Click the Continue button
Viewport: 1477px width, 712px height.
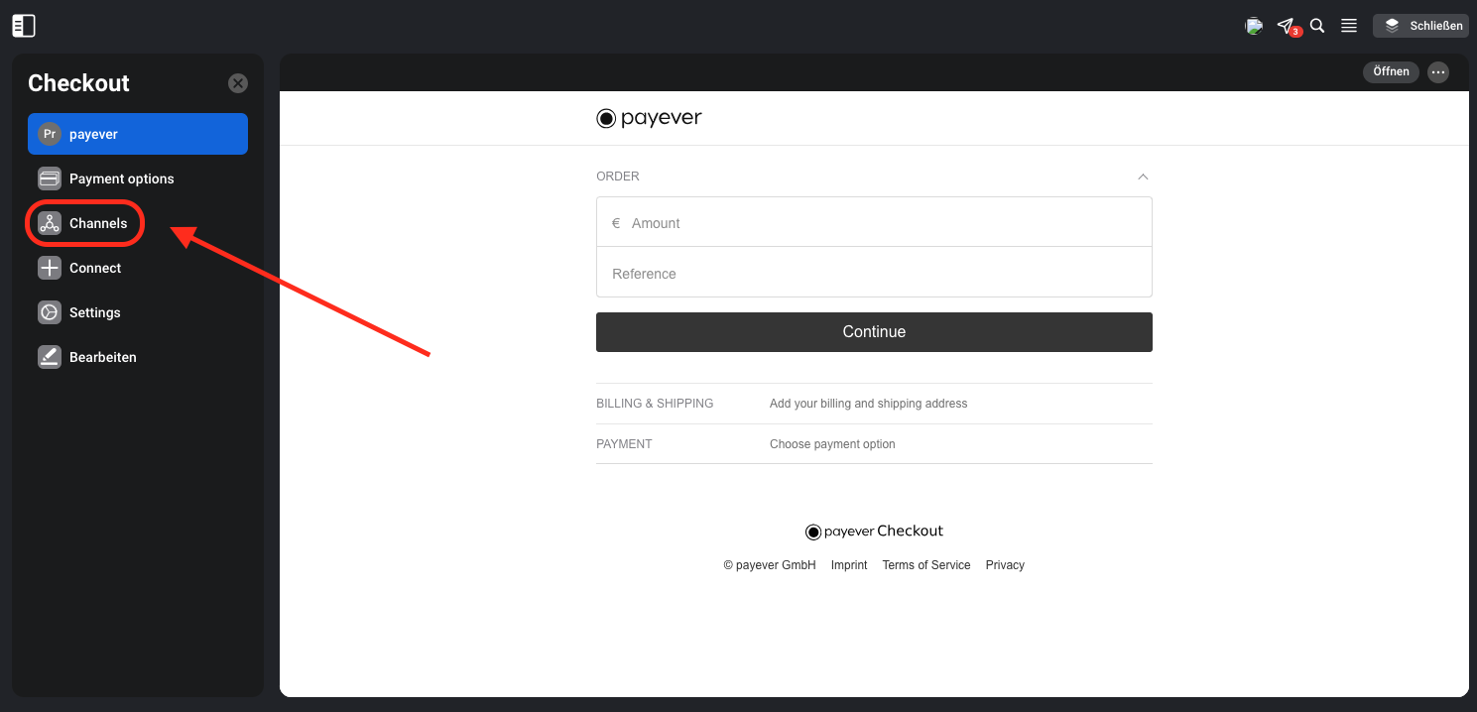pyautogui.click(x=874, y=332)
